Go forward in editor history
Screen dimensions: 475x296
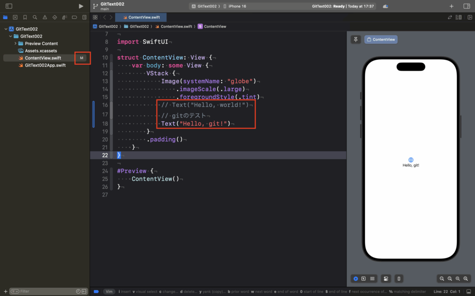pyautogui.click(x=111, y=17)
